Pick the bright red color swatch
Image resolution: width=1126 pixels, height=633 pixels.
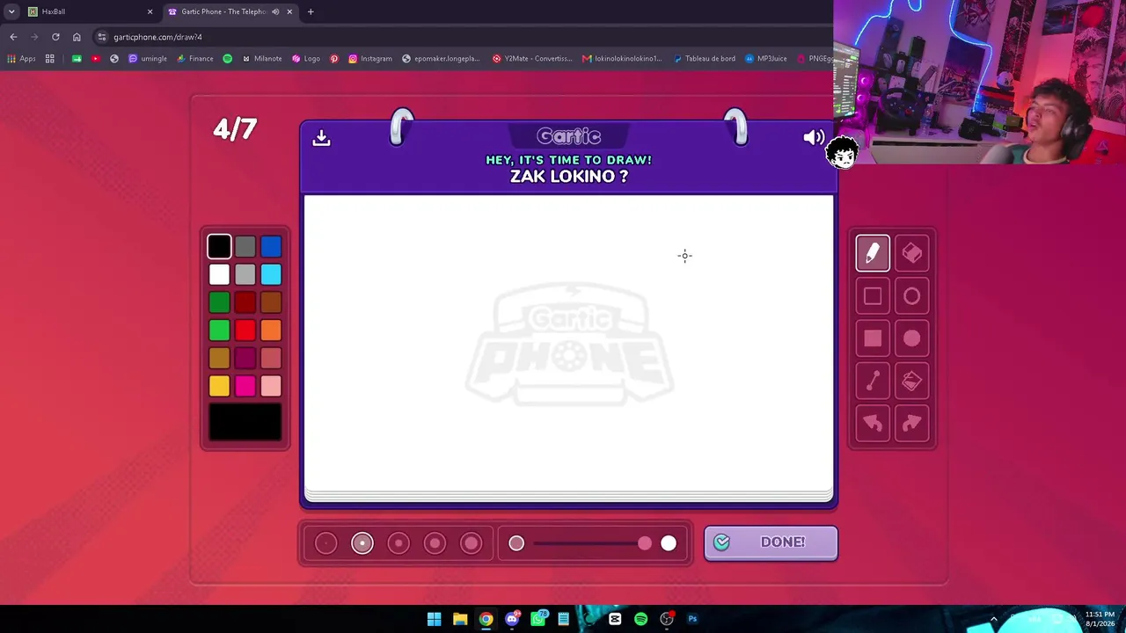pos(245,331)
